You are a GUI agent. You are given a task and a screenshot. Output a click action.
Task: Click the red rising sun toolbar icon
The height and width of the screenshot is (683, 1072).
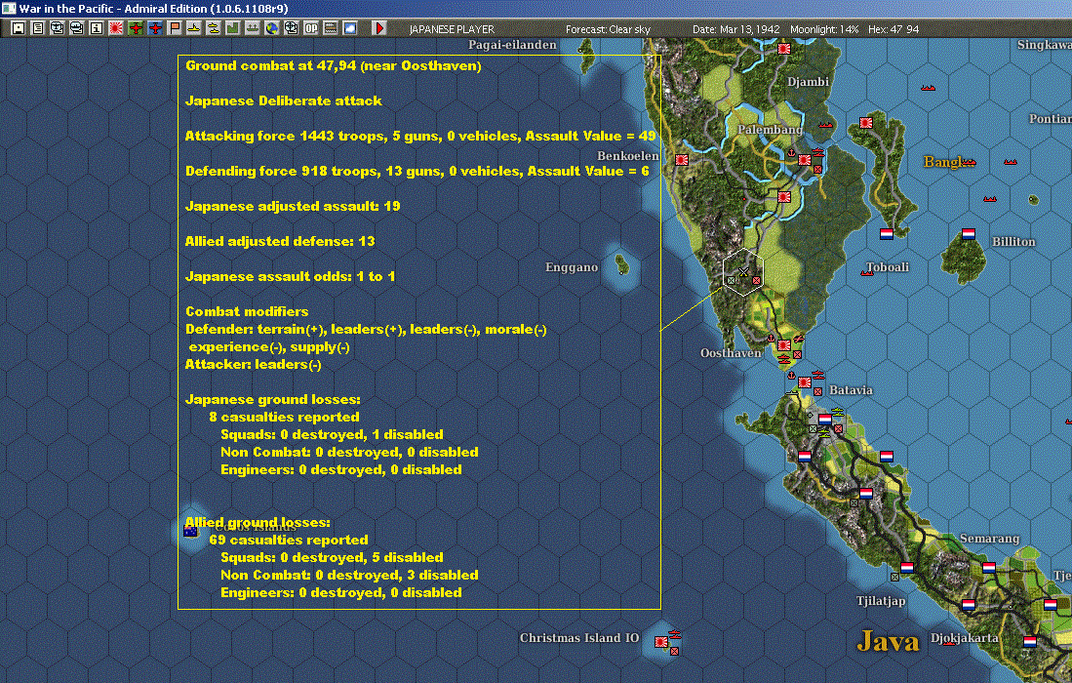click(116, 28)
